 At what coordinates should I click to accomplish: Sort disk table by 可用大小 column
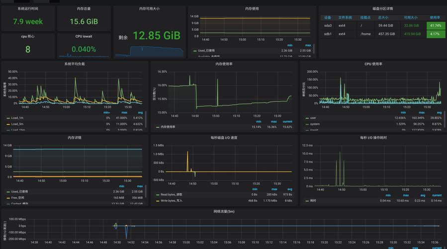(x=411, y=18)
